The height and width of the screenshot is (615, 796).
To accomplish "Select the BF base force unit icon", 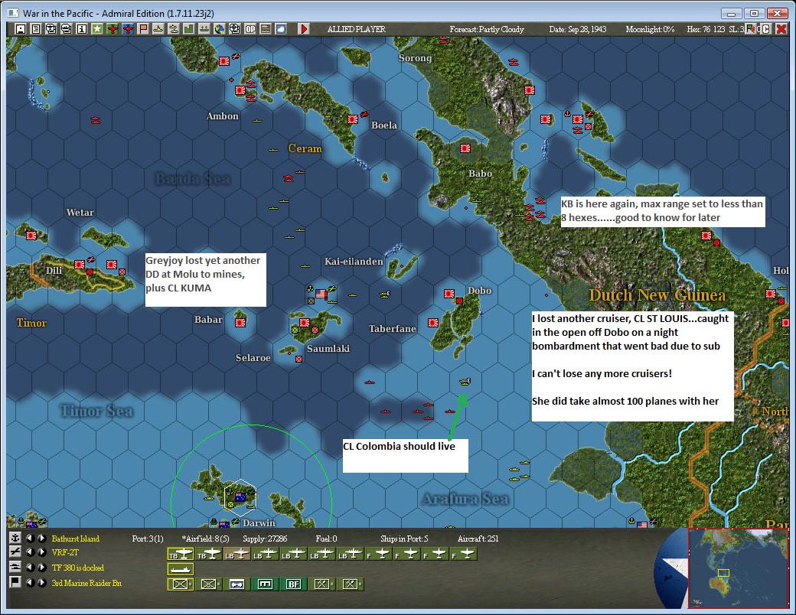I will 293,584.
